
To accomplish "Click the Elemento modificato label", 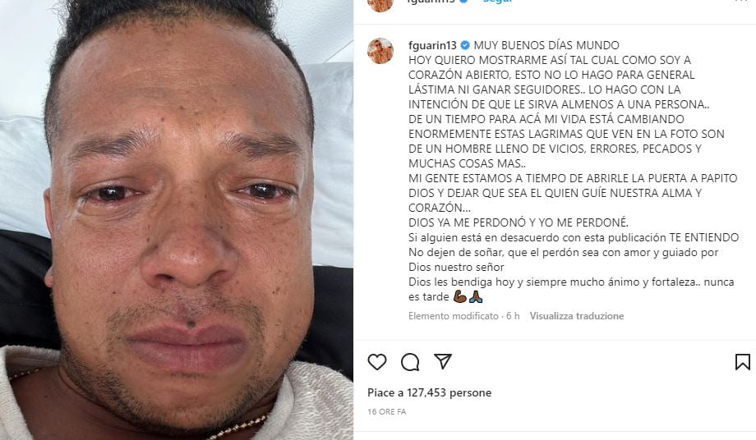I will click(454, 316).
